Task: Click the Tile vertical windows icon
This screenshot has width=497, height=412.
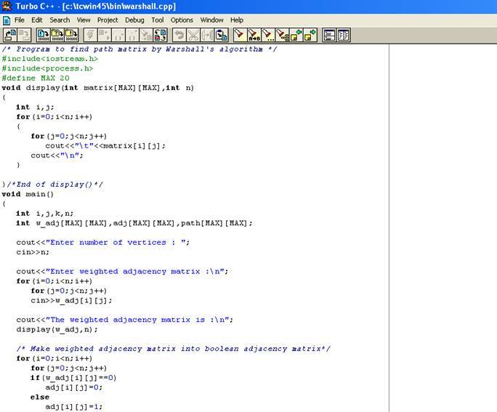Action: (x=343, y=35)
